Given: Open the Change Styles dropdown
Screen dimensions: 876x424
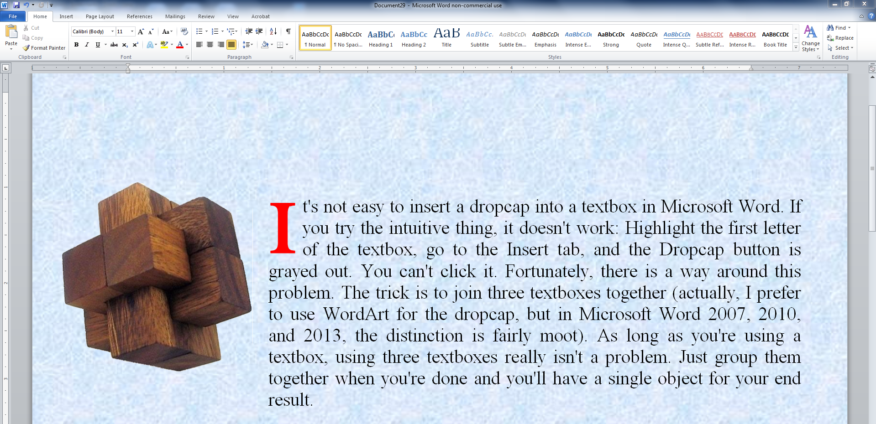Looking at the screenshot, I should coord(810,39).
